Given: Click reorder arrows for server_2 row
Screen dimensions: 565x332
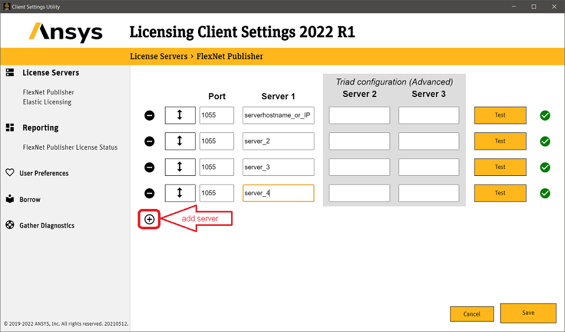Looking at the screenshot, I should (180, 141).
